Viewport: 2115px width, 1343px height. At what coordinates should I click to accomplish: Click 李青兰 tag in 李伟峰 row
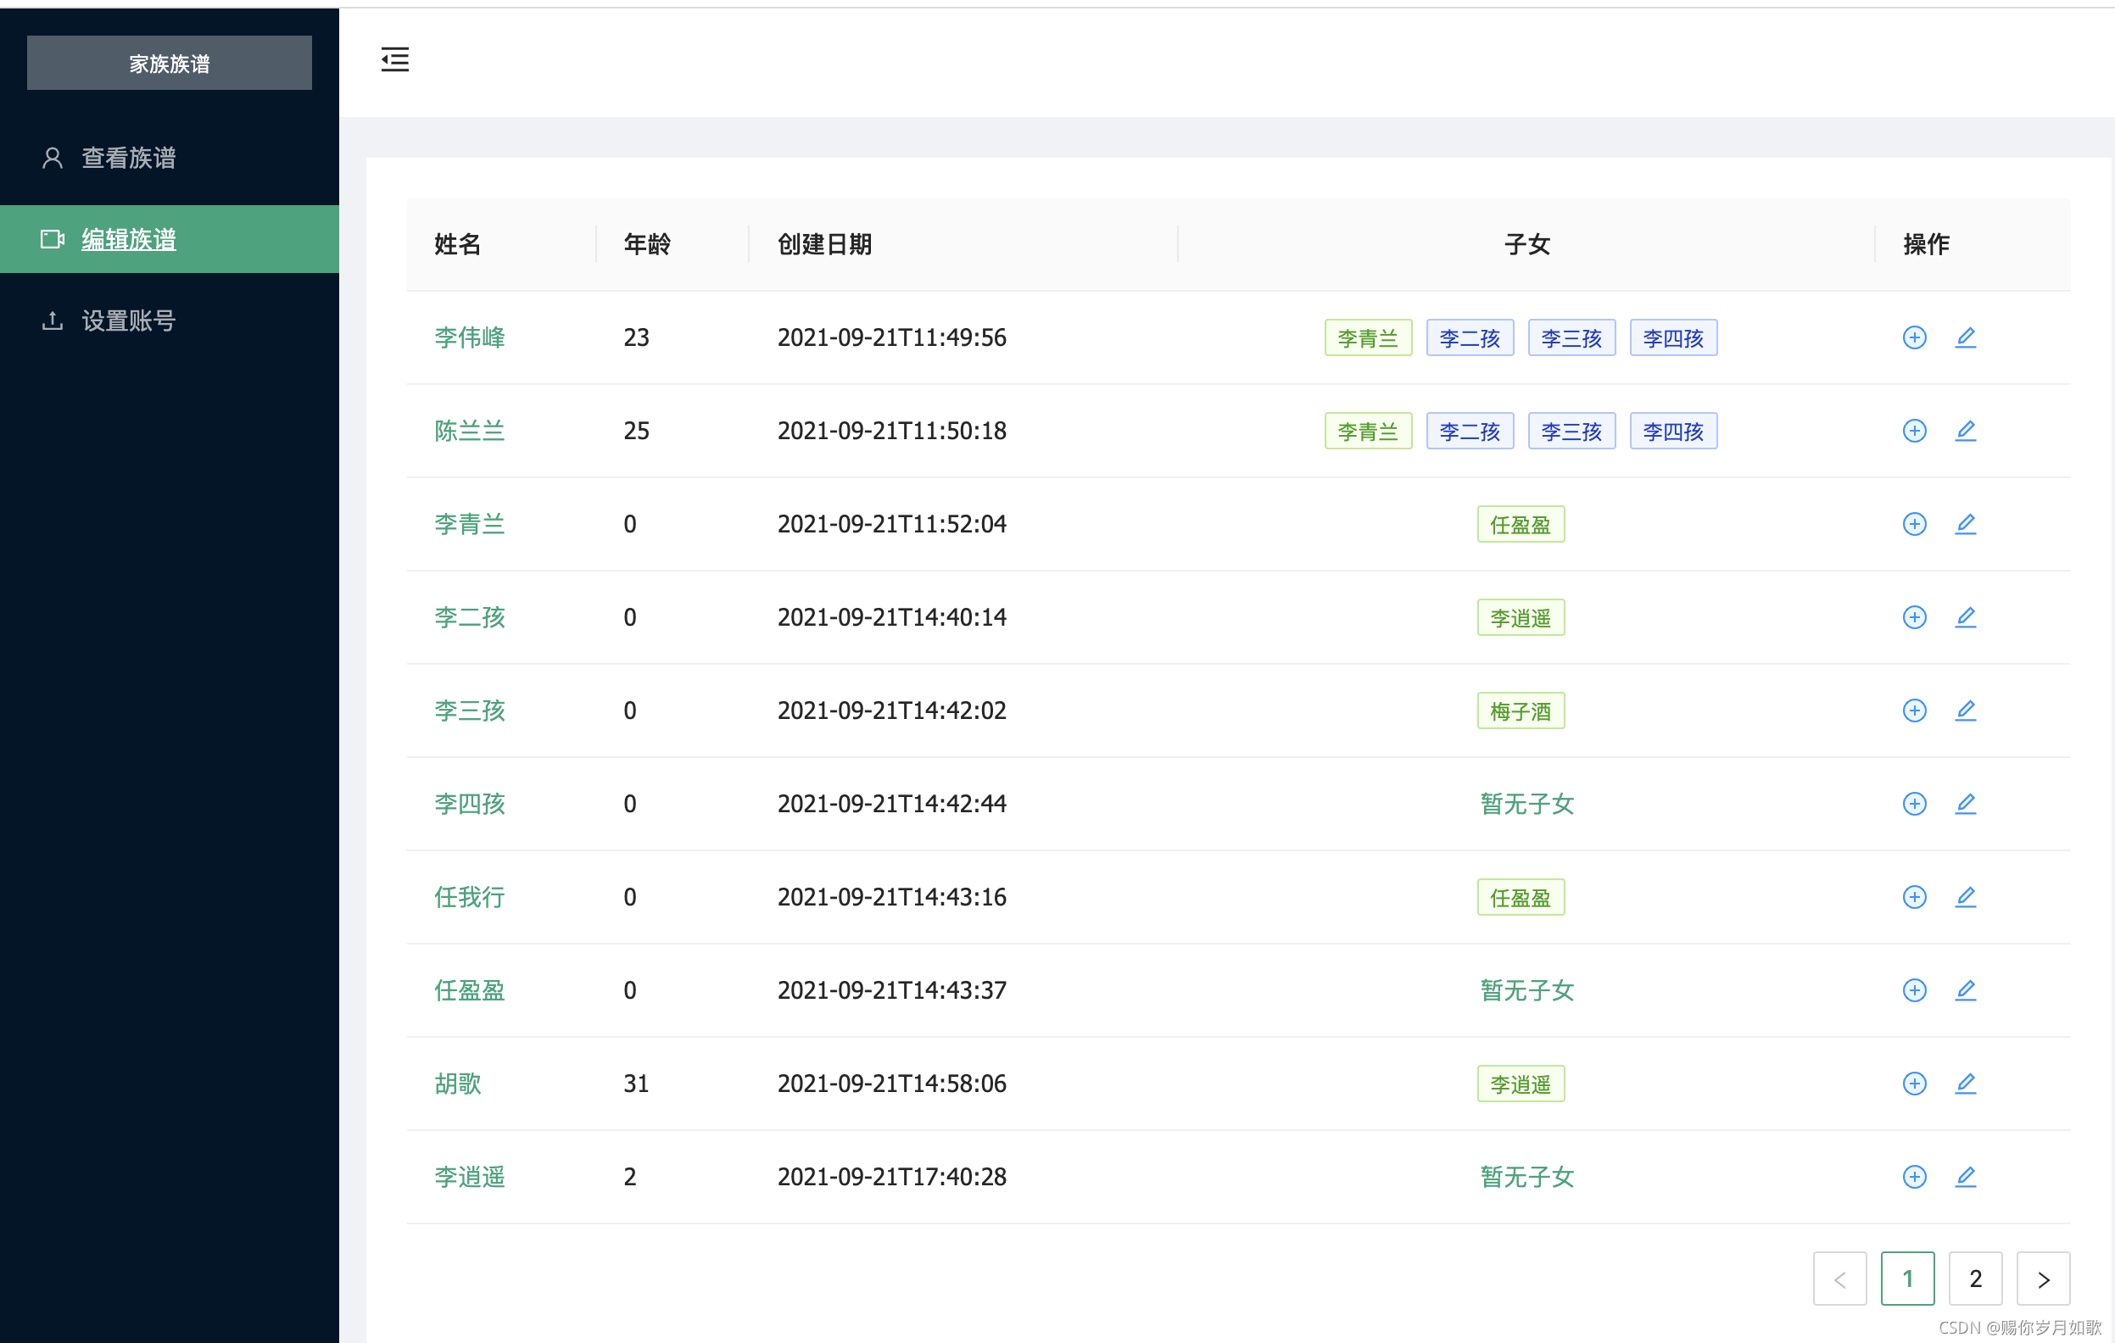(1368, 337)
